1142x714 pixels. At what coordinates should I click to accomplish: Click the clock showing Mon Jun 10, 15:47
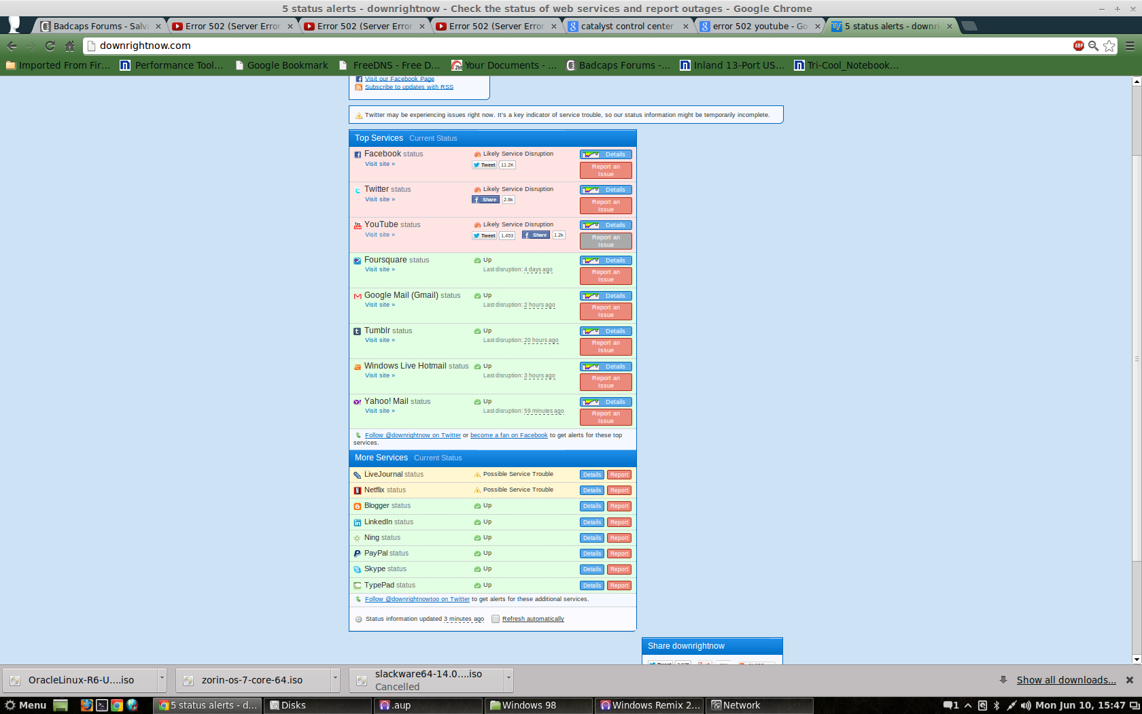click(1080, 705)
